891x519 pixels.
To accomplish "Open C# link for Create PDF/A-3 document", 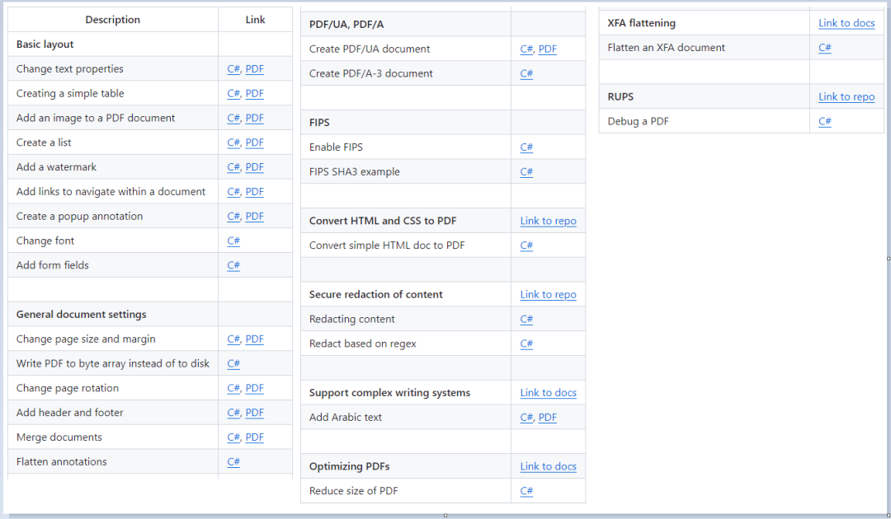I will click(526, 73).
